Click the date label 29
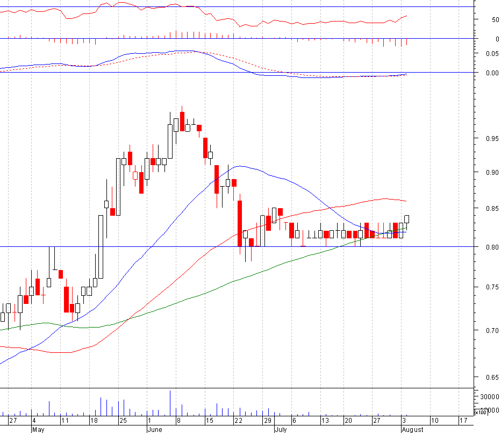The height and width of the screenshot is (433, 501). pos(268,420)
